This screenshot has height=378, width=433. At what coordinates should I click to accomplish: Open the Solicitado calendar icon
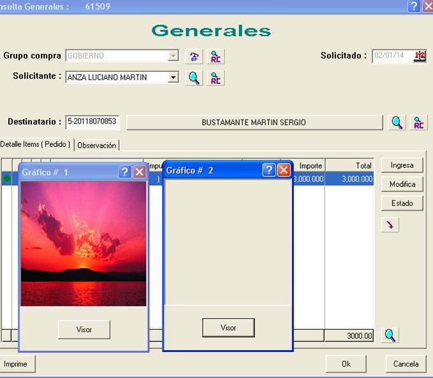coord(420,56)
